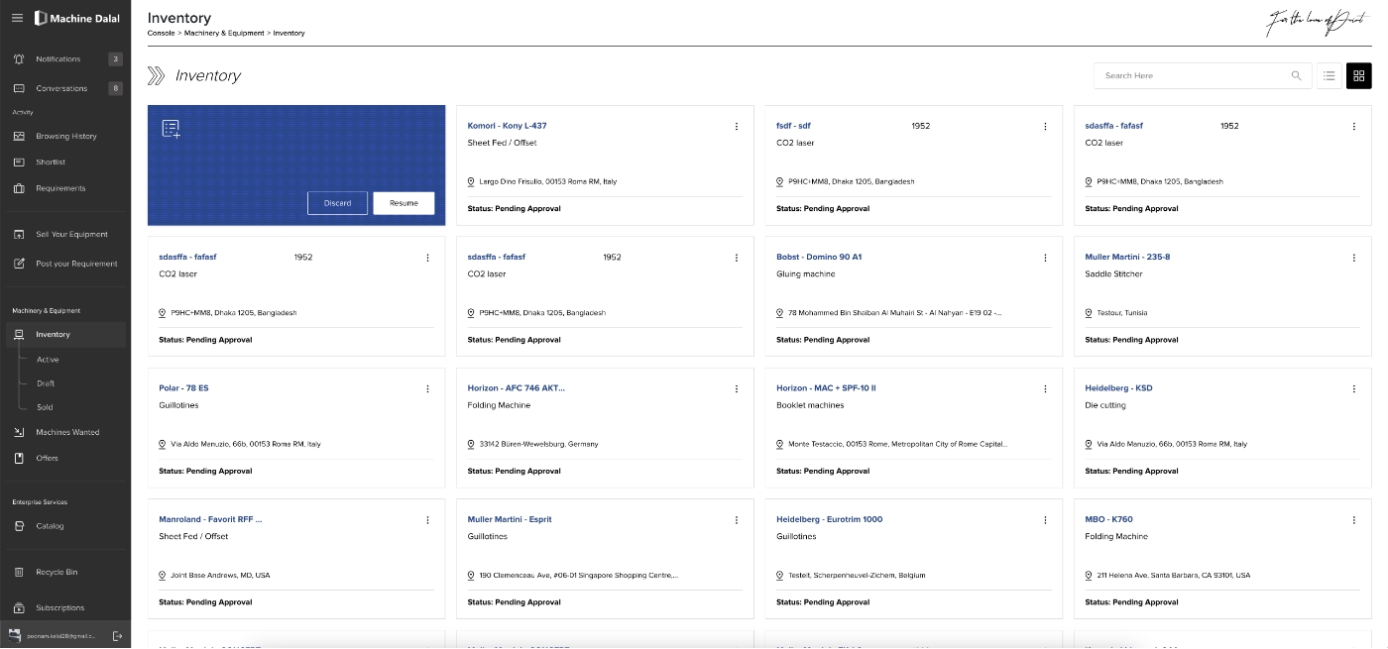
Task: Open three-dot menu on Muller Martini - 235-8
Action: tap(1354, 258)
